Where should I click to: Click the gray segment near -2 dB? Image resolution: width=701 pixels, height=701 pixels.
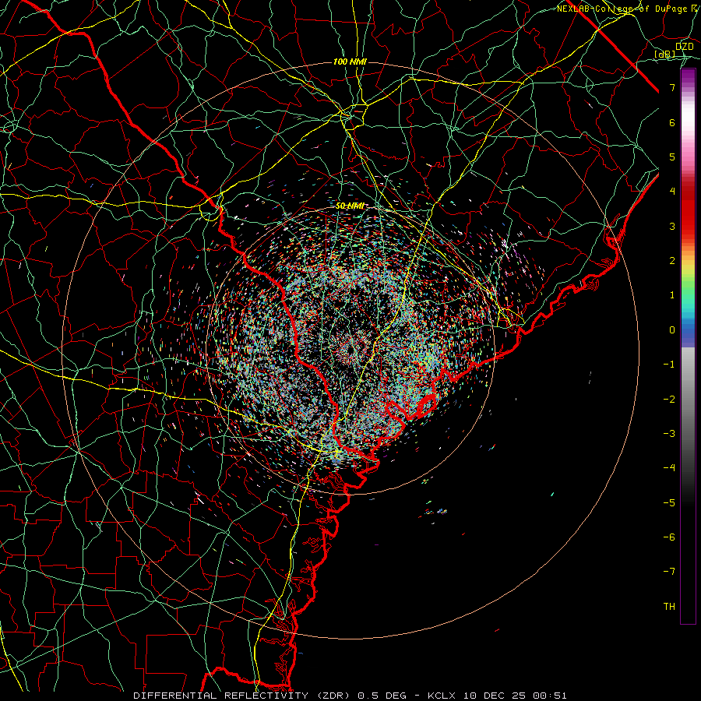coord(688,400)
